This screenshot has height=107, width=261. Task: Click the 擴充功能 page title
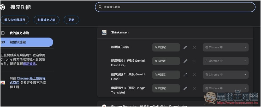(x=20, y=7)
